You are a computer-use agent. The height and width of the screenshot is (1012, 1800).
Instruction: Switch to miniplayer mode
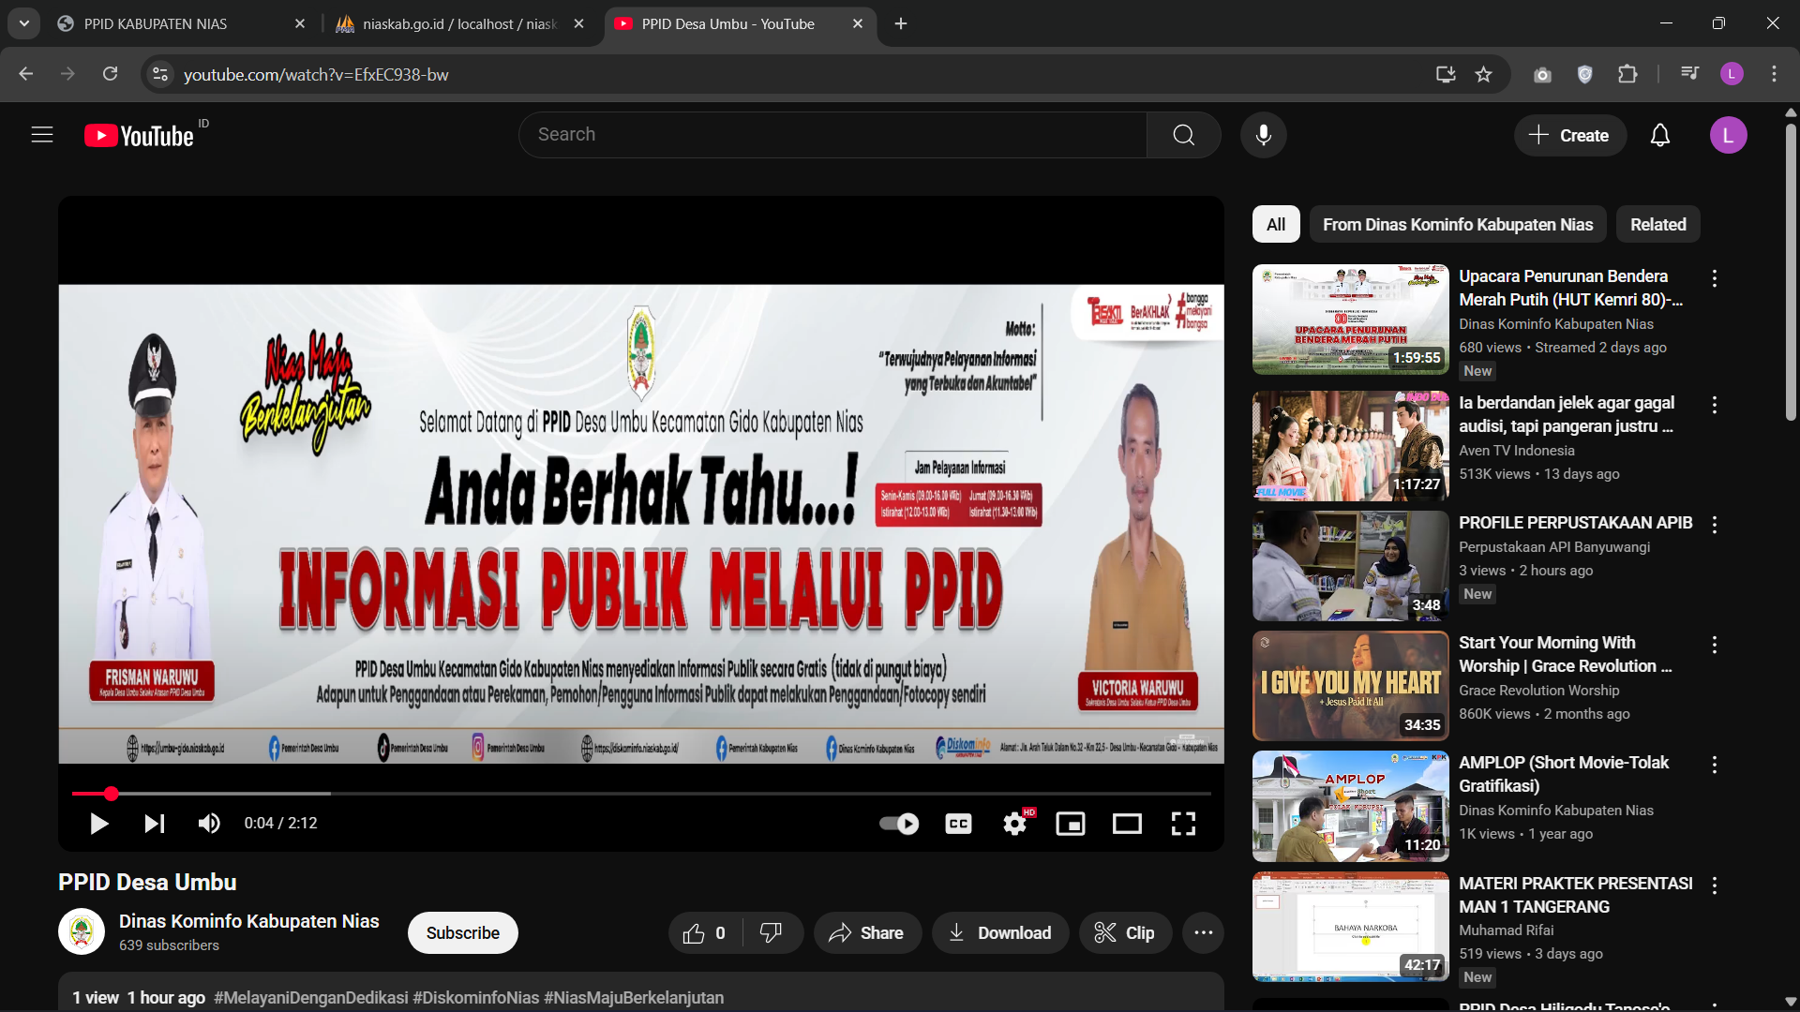click(x=1071, y=824)
